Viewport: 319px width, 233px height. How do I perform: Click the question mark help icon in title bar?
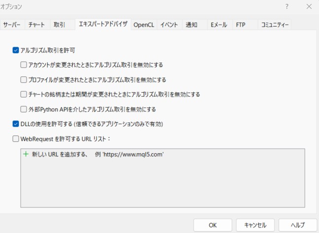click(x=287, y=7)
